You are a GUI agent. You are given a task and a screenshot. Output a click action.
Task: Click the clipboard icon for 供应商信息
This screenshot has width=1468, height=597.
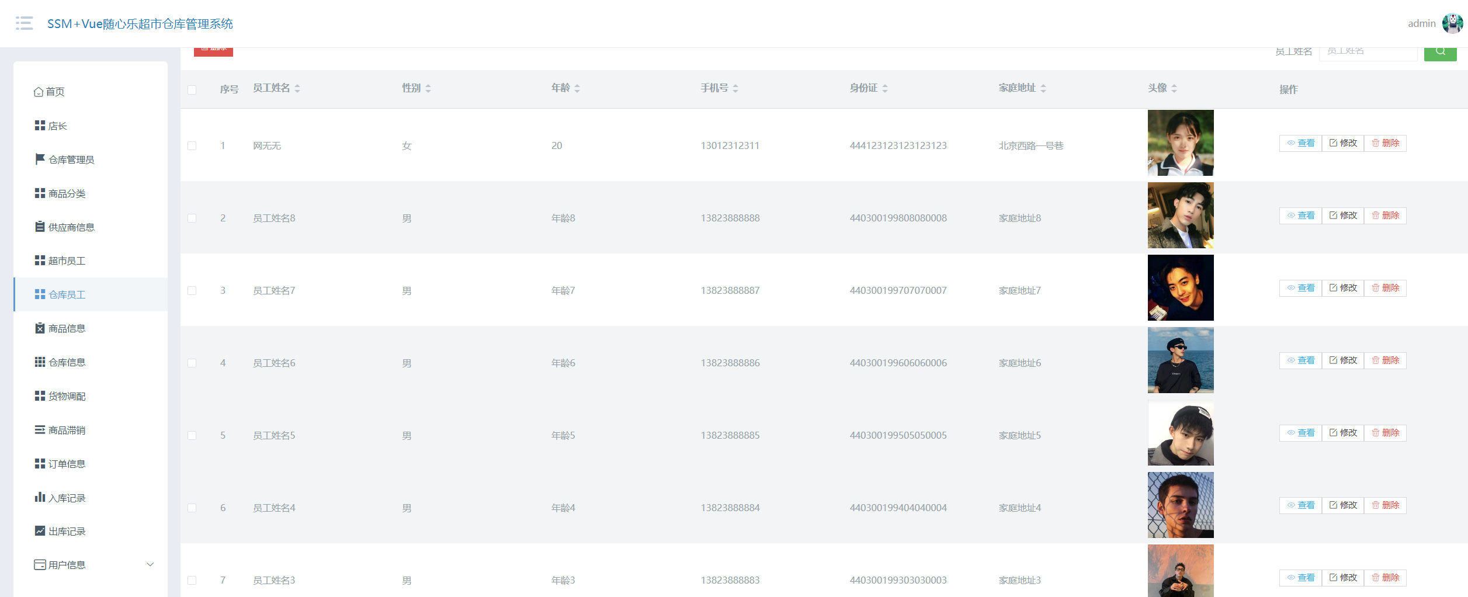tap(40, 227)
